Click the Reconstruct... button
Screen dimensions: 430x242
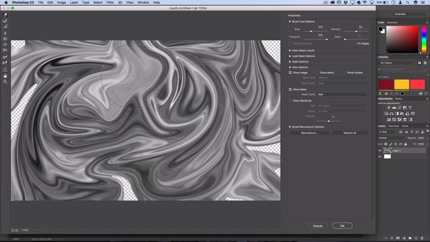tap(309, 133)
